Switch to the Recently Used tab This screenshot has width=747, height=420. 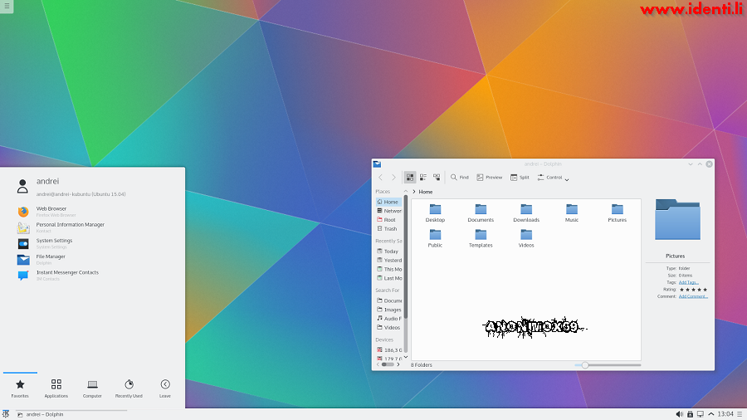click(x=129, y=388)
